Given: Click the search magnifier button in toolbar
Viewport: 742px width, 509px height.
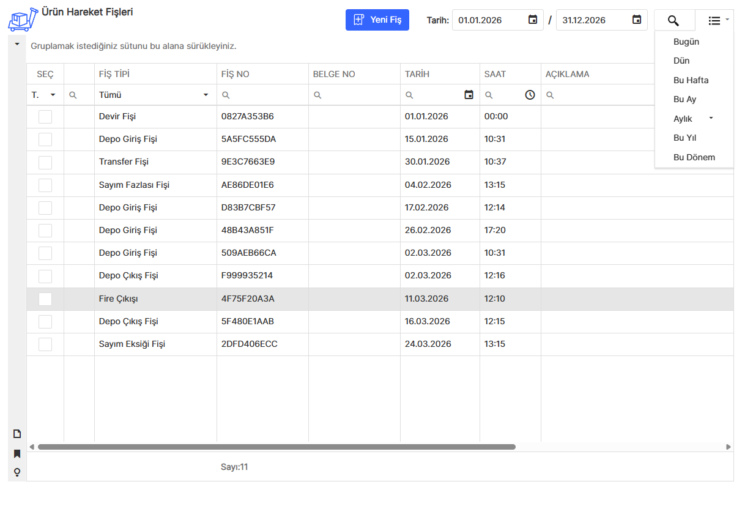Looking at the screenshot, I should click(x=673, y=20).
